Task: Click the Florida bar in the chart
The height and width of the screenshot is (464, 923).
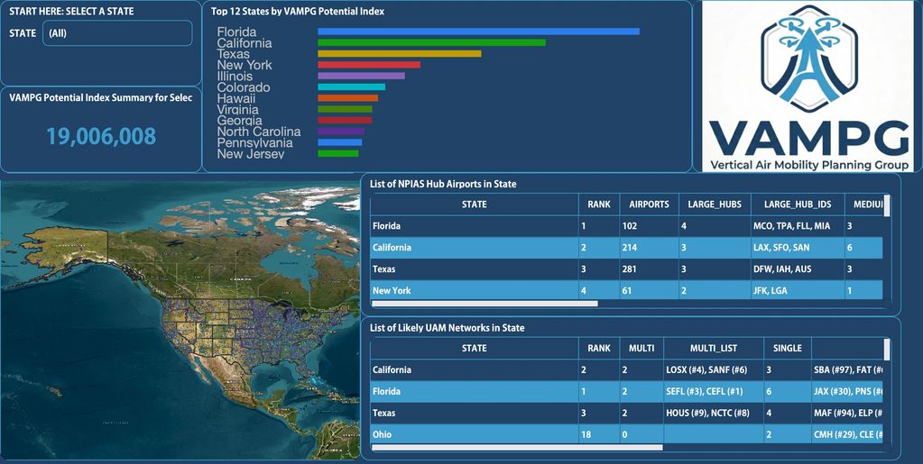Action: [478, 32]
